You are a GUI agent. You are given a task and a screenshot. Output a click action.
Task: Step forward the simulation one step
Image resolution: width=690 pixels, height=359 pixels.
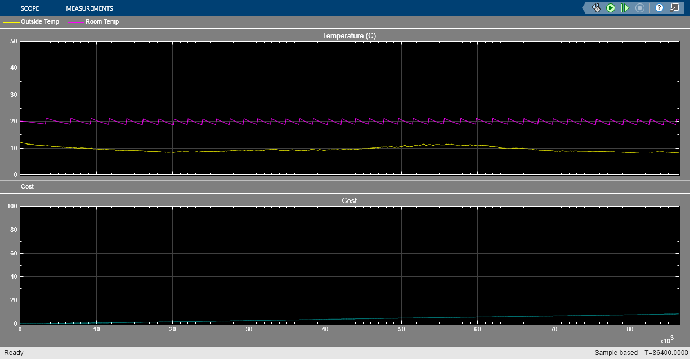tap(625, 8)
